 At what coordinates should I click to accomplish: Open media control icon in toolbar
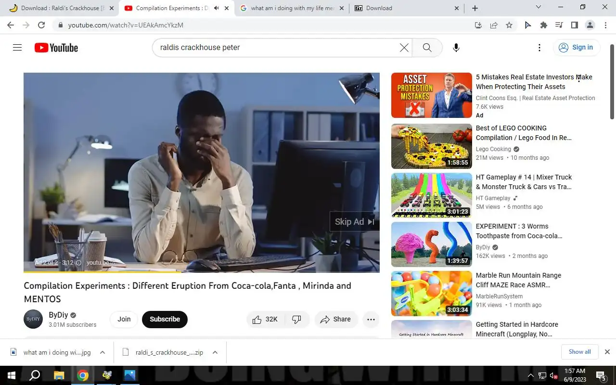(x=559, y=25)
